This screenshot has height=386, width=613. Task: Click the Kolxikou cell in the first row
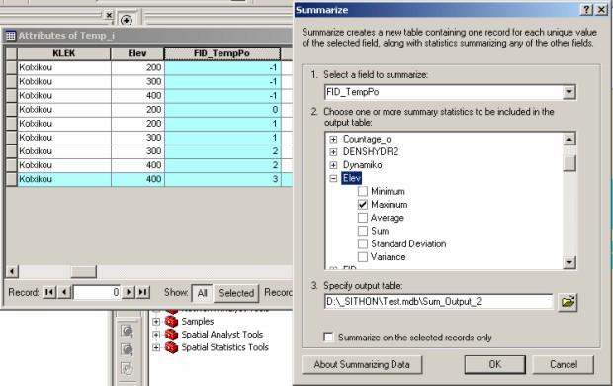[64, 67]
